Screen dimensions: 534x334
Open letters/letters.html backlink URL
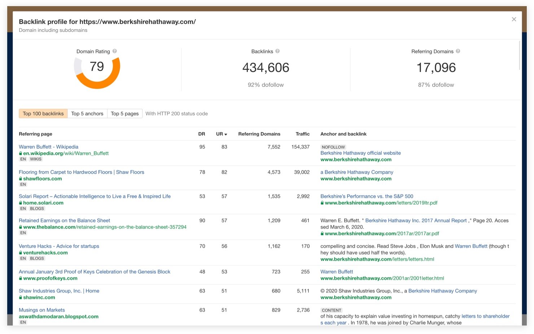point(377,259)
